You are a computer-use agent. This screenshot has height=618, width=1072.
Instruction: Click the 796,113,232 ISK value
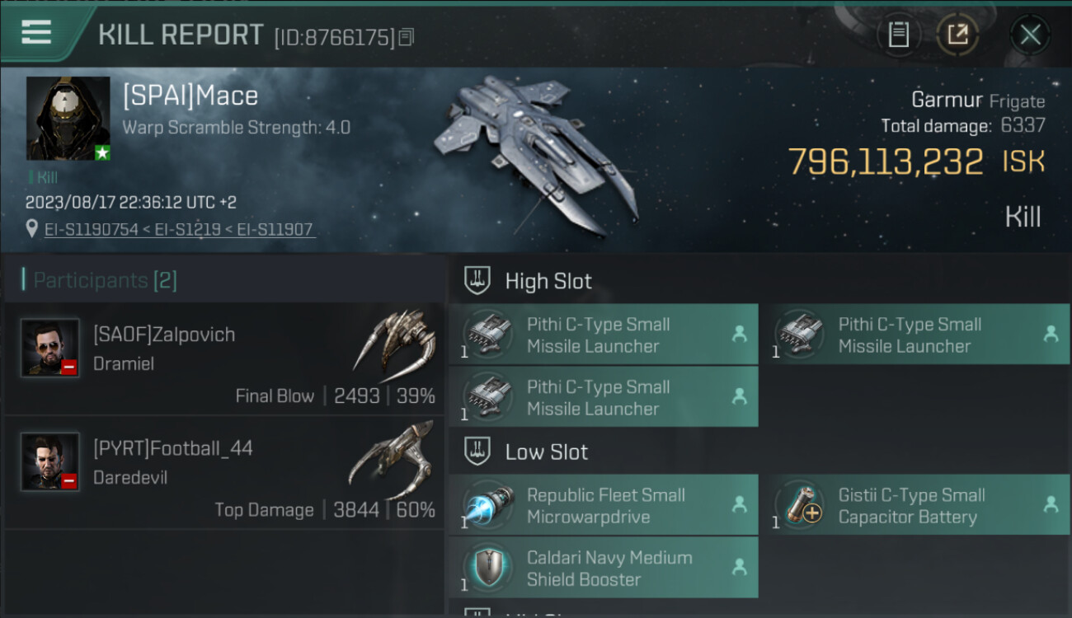tap(886, 162)
